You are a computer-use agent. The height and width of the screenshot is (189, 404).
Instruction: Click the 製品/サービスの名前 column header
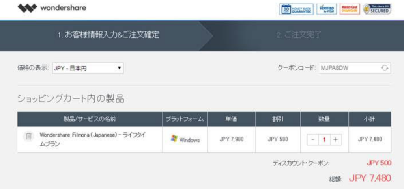pos(90,119)
